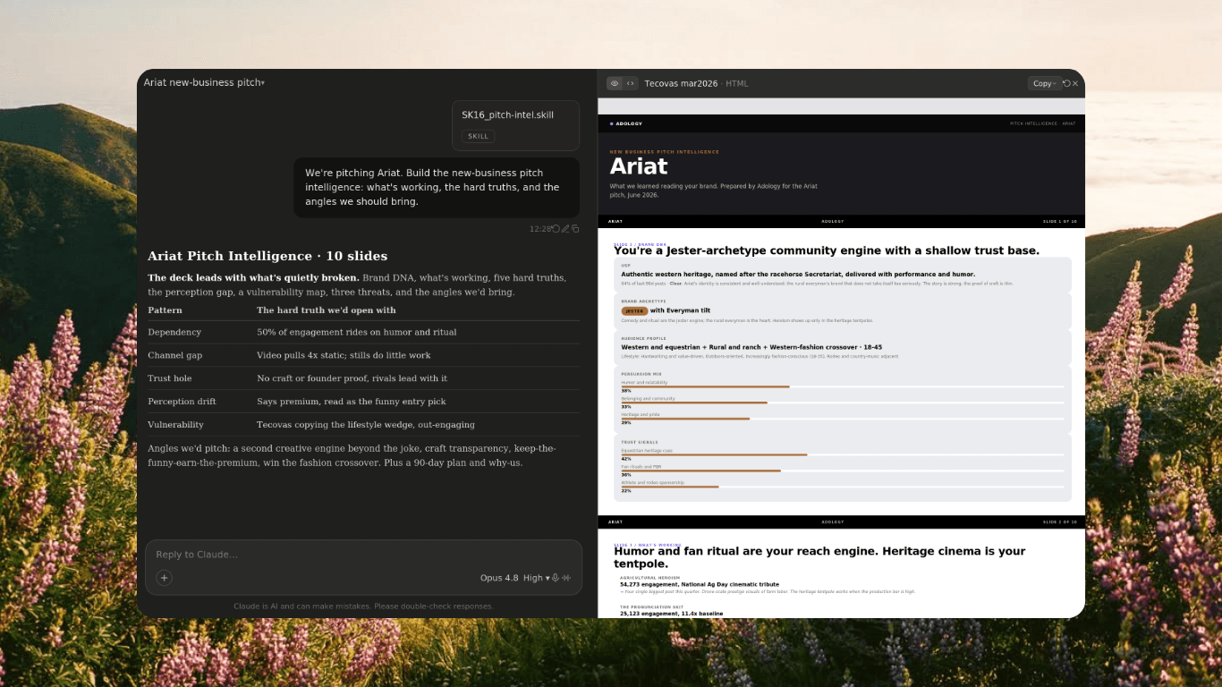Click the 'No craft or founder proof' cell
Image resolution: width=1222 pixels, height=687 pixels.
click(352, 378)
